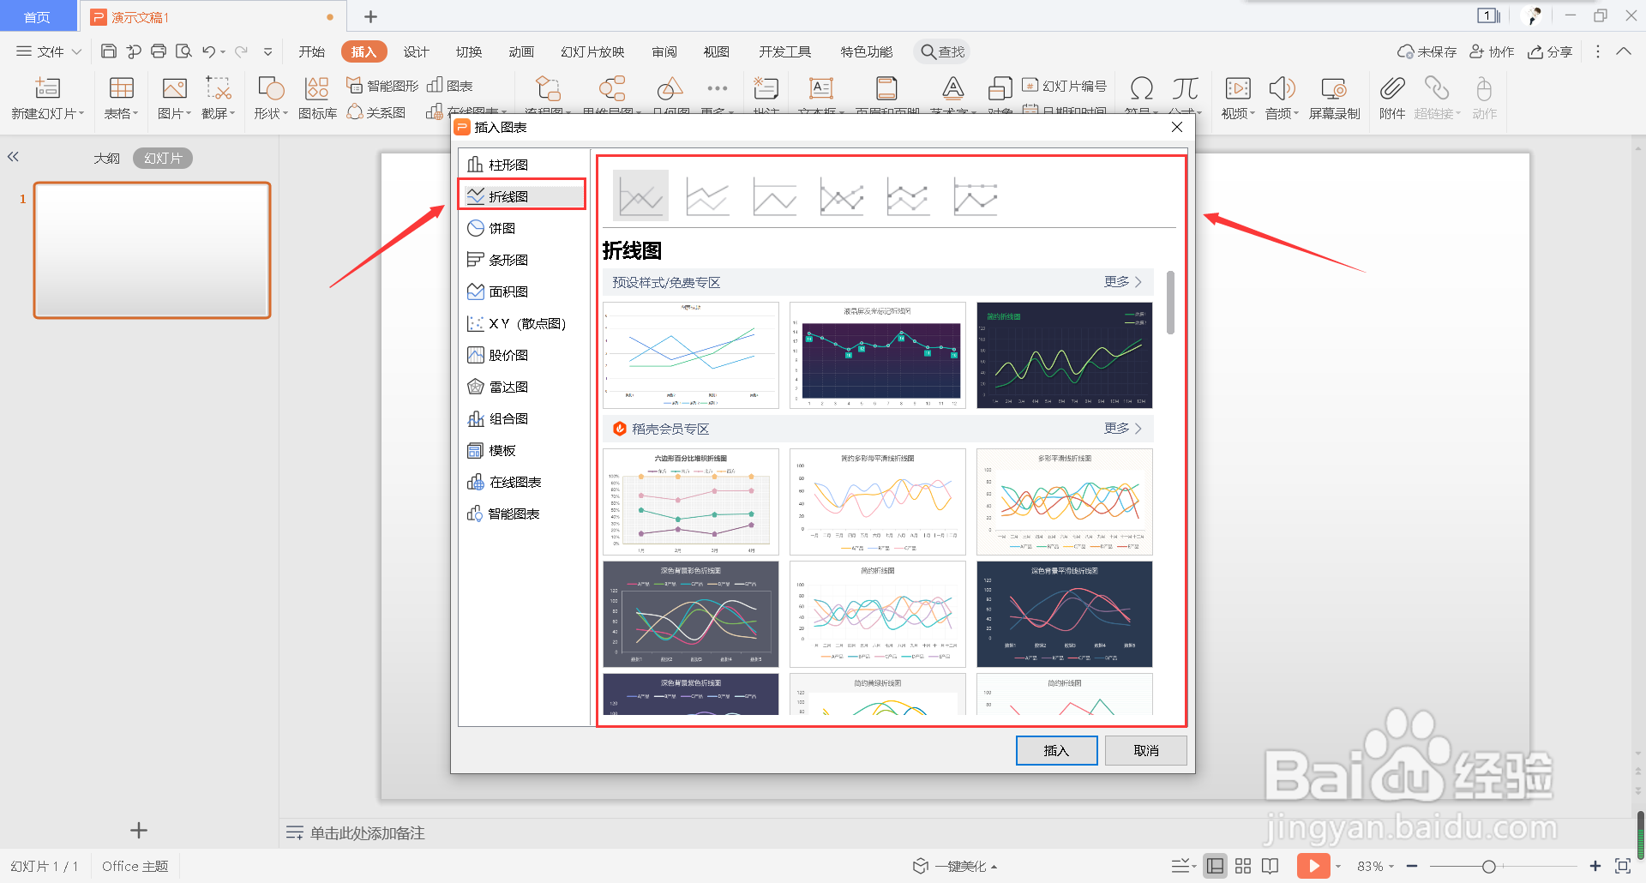
Task: Open the 动画 ribbon tab
Action: (x=521, y=51)
